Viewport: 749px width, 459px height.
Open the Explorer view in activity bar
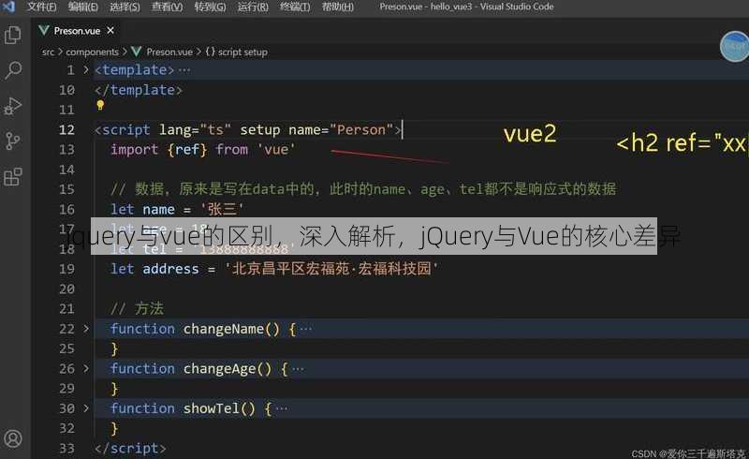13,35
